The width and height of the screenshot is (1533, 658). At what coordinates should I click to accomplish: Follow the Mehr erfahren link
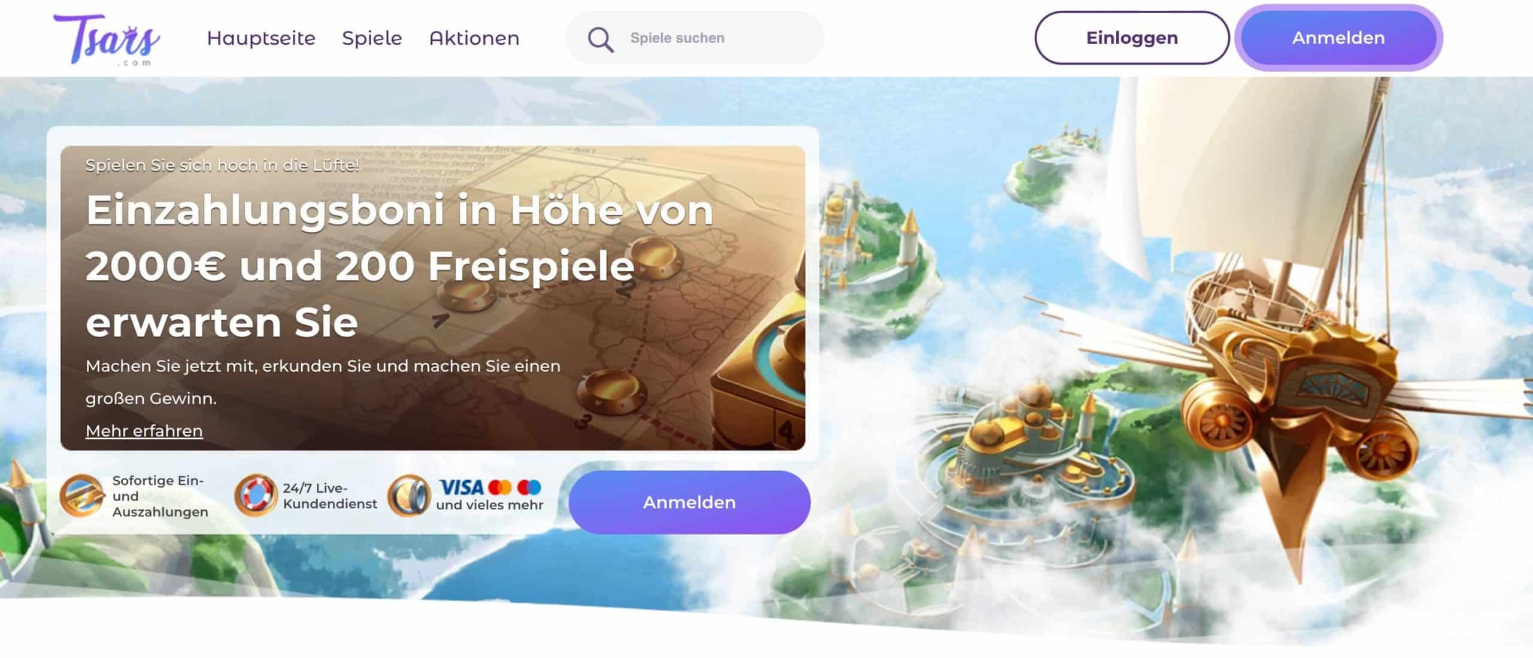point(144,430)
